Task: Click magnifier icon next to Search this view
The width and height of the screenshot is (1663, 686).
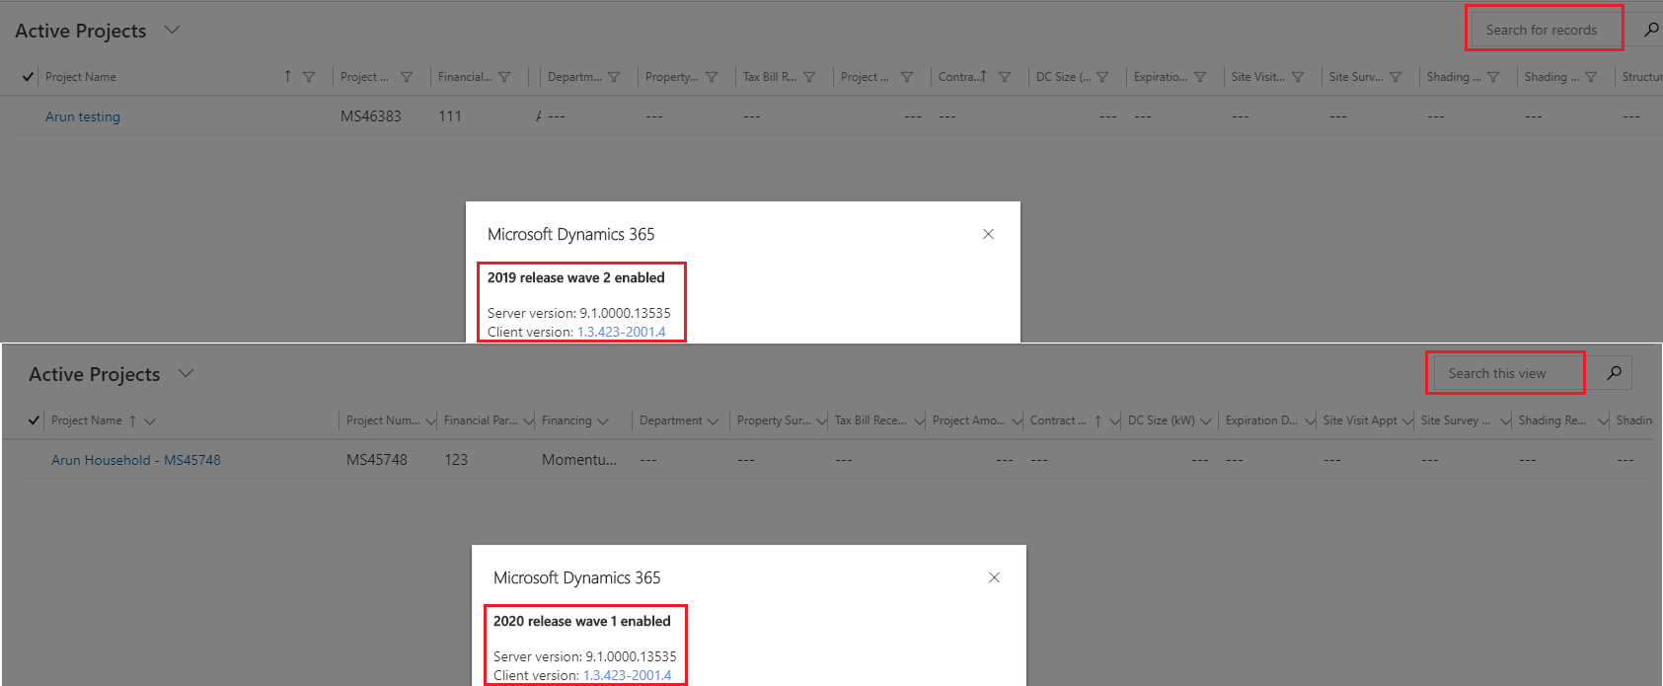Action: point(1614,373)
